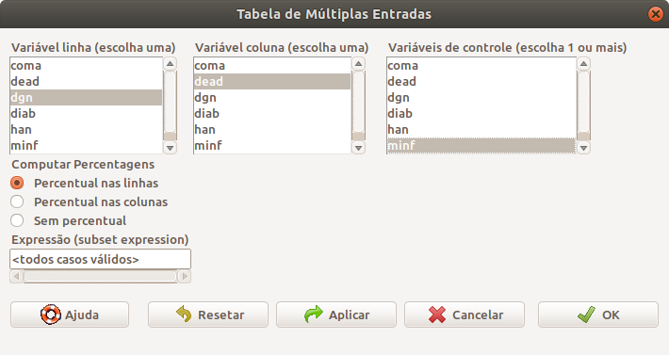The height and width of the screenshot is (355, 669).
Task: Select Percentual nas linhas radio option
Action: (x=17, y=183)
